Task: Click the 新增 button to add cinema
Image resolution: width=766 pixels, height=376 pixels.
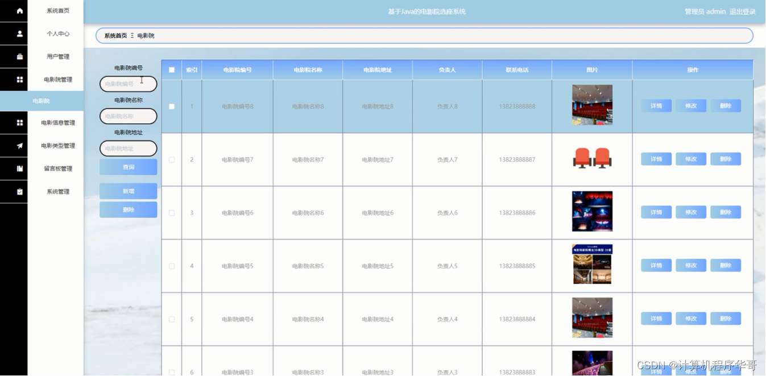Action: [127, 191]
